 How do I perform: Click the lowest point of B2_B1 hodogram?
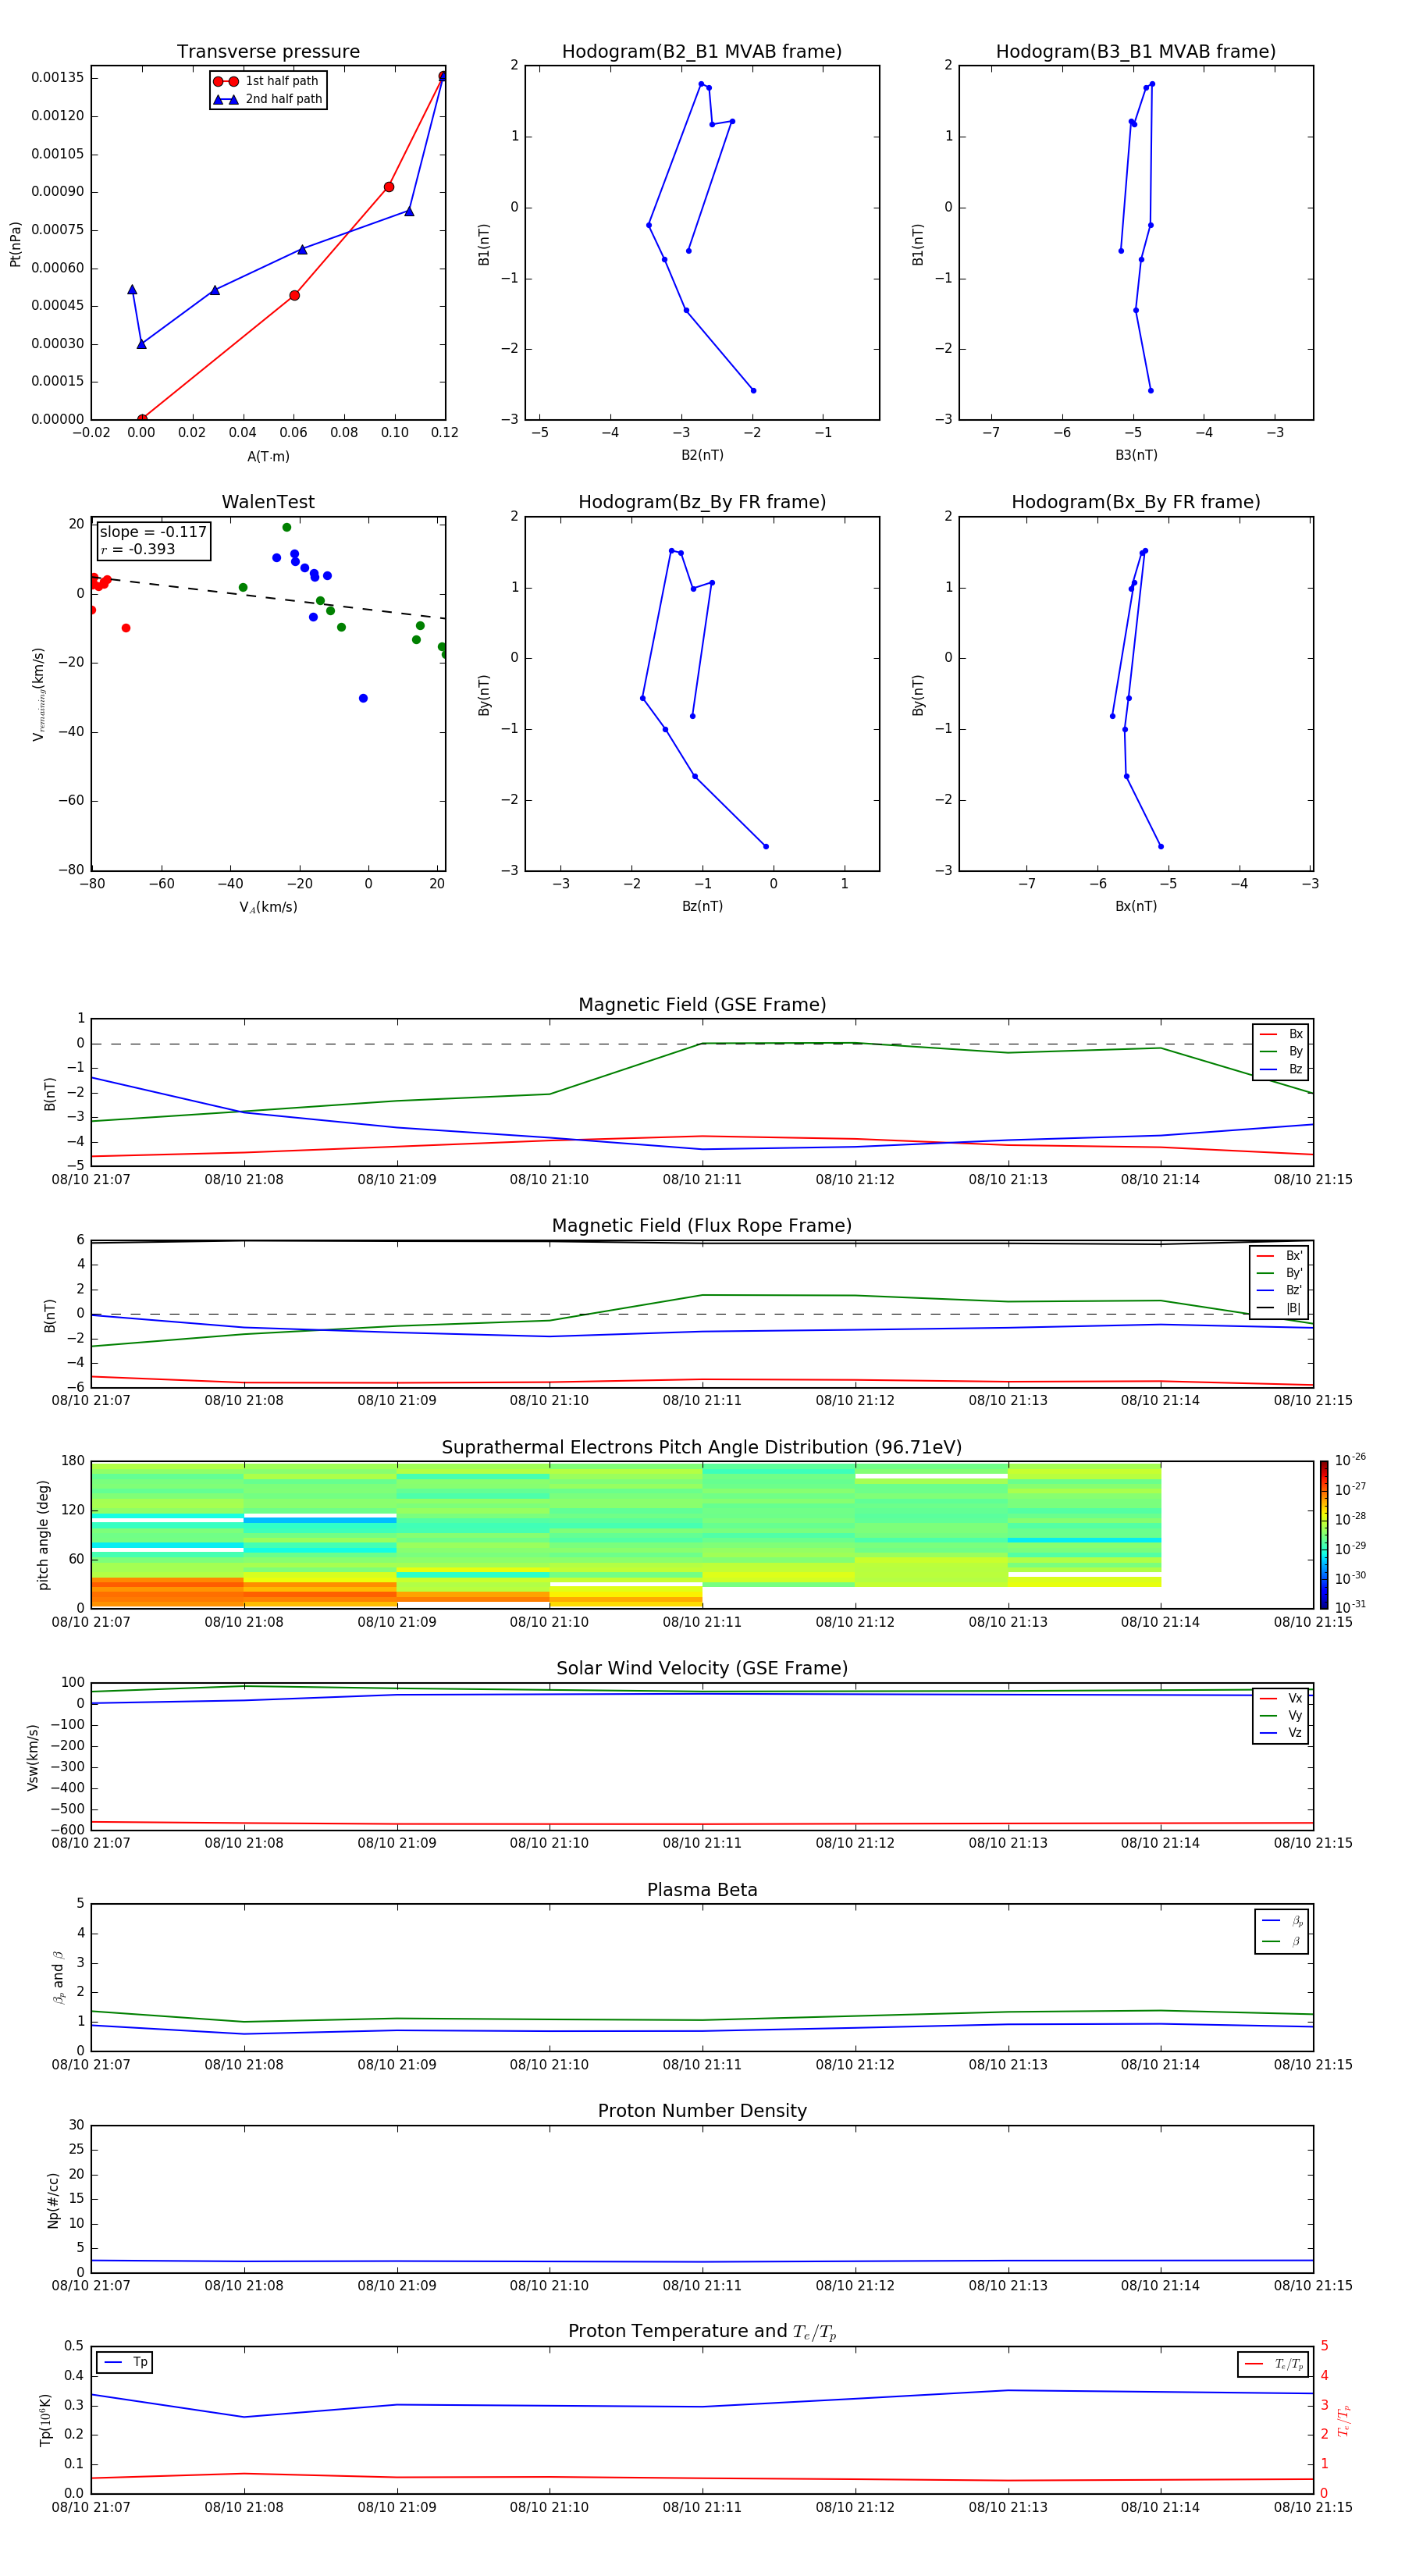753,390
